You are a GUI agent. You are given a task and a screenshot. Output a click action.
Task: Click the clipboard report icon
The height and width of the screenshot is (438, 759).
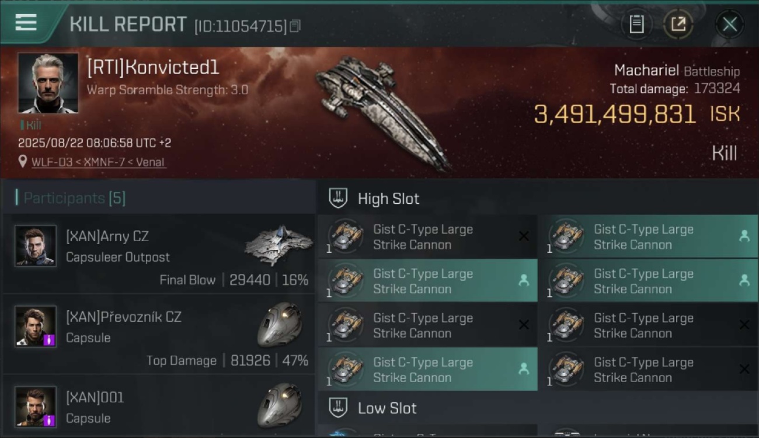click(x=636, y=24)
